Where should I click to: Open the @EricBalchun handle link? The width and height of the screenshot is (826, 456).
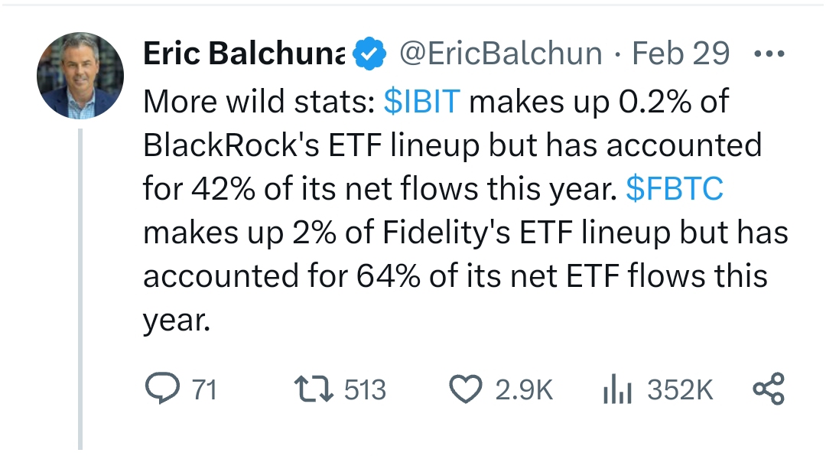[x=501, y=54]
